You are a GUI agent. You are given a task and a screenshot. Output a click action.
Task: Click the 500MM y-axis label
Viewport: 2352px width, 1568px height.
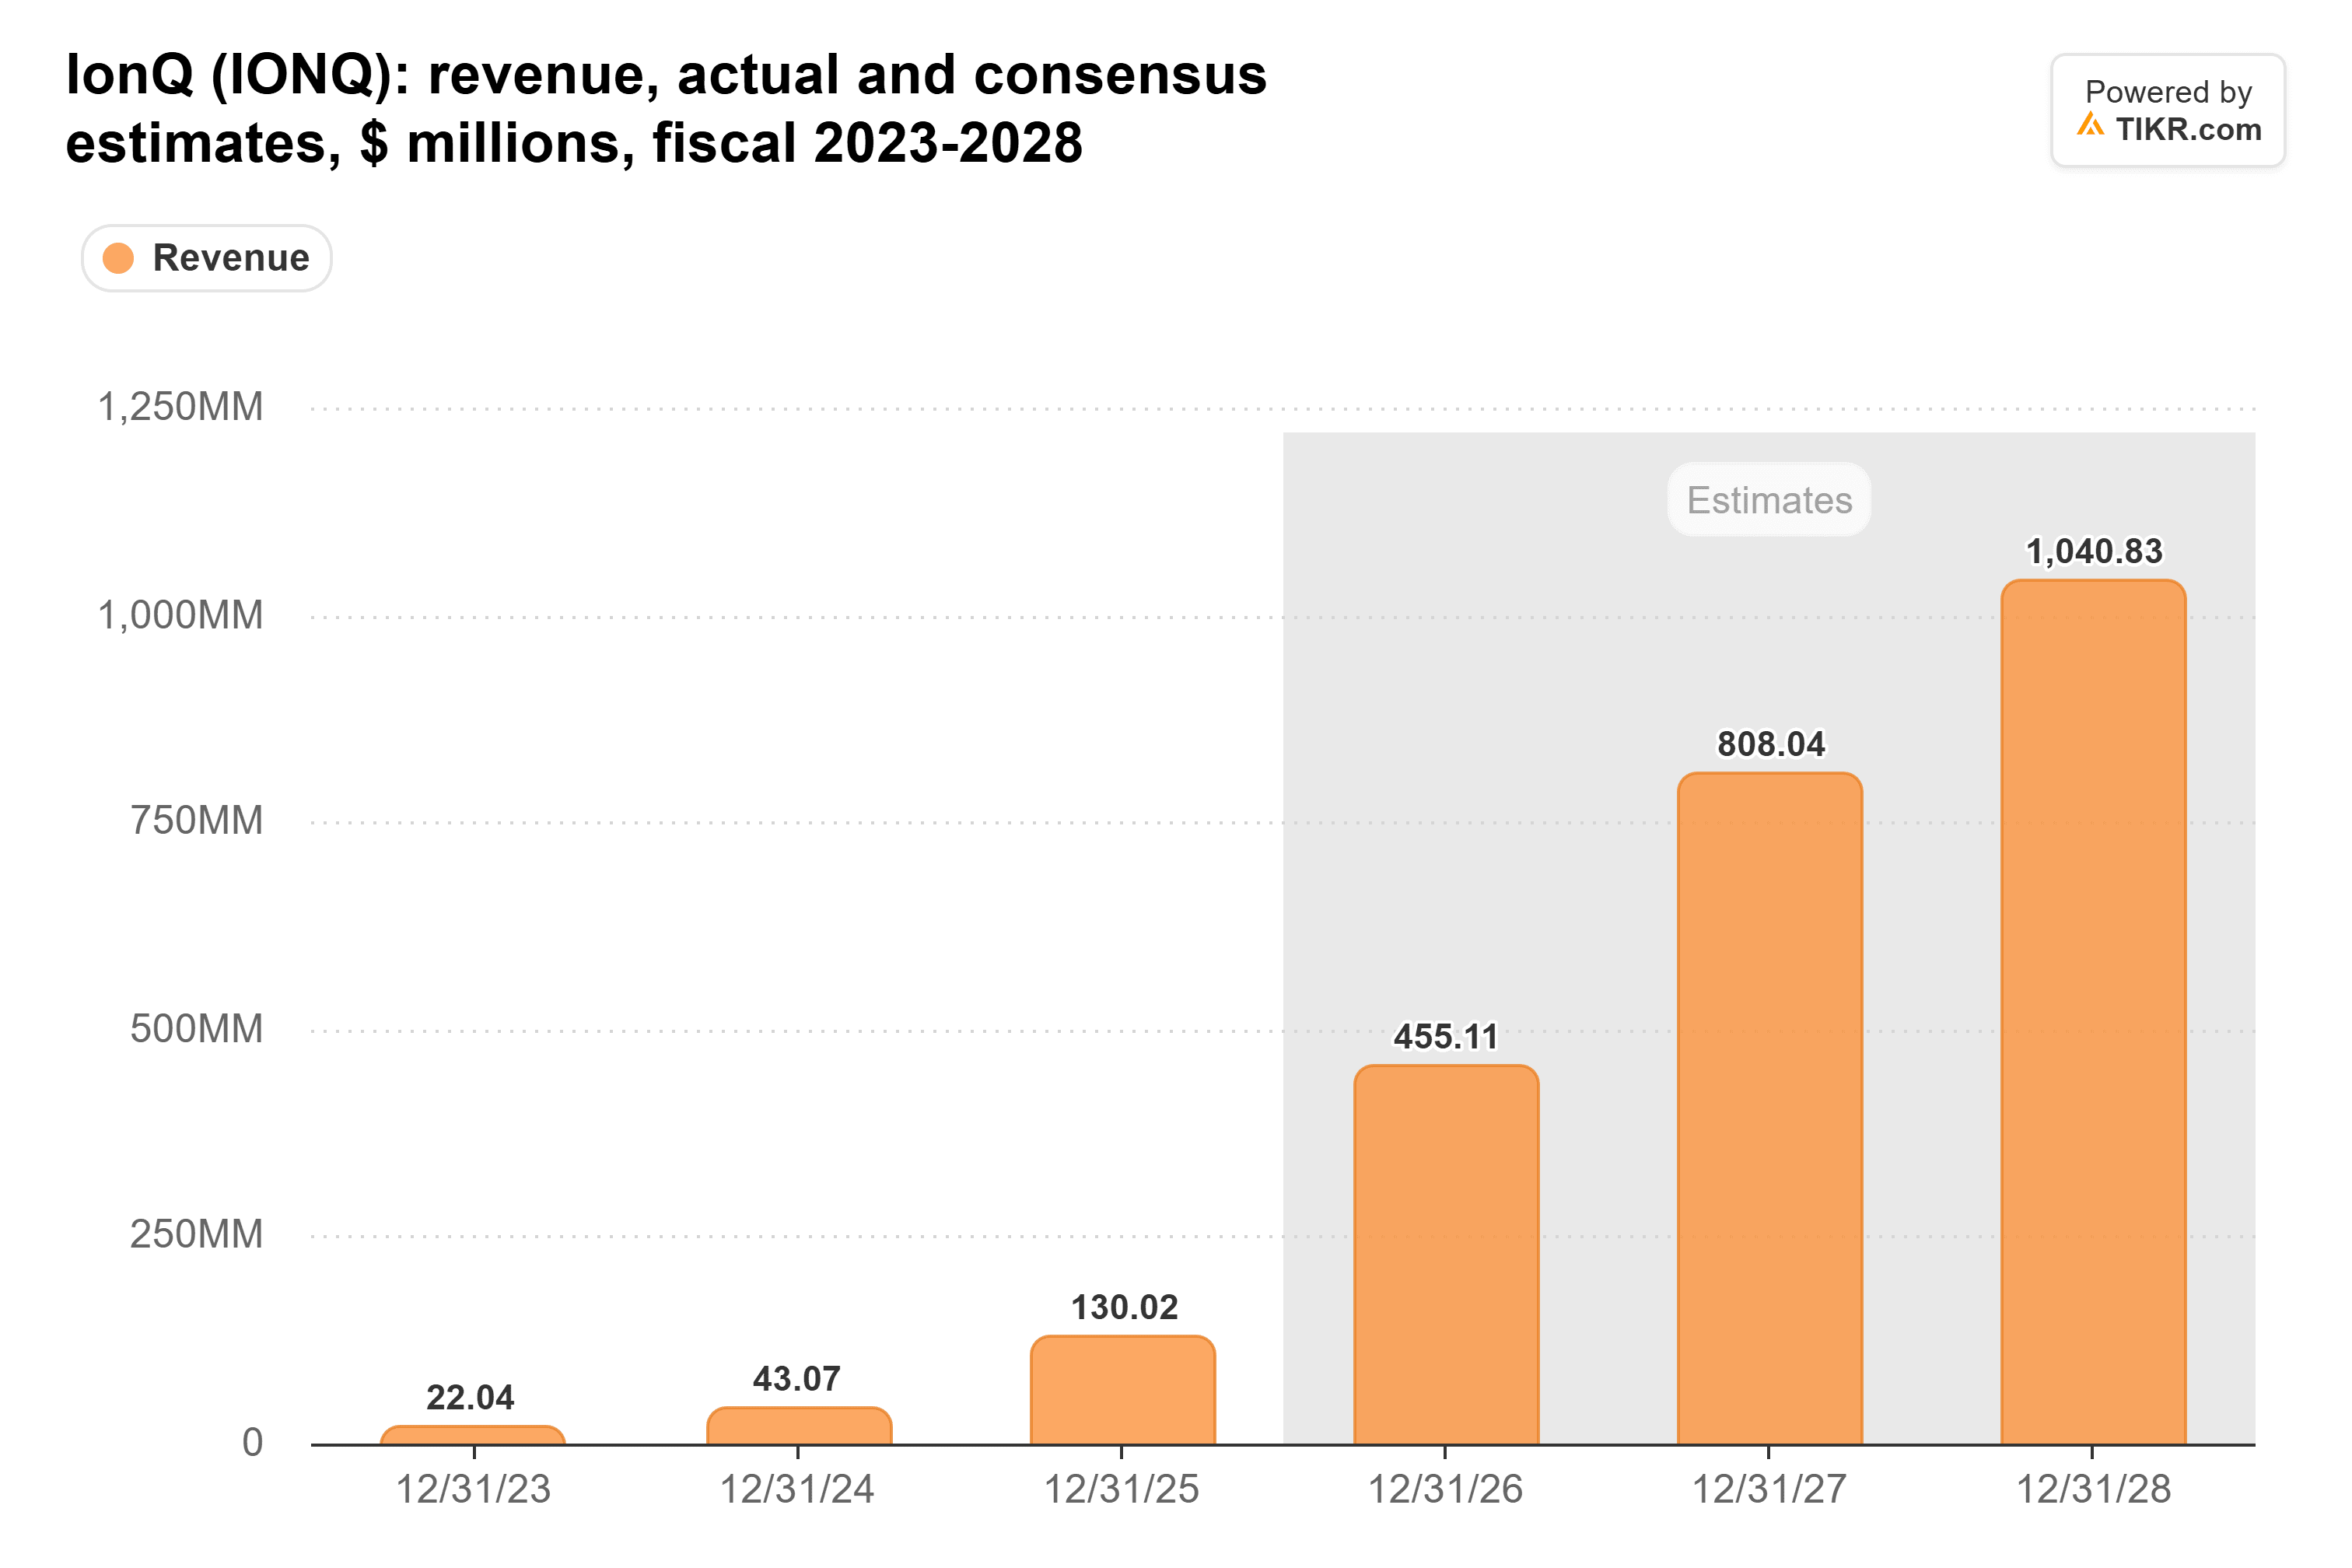(x=197, y=1029)
